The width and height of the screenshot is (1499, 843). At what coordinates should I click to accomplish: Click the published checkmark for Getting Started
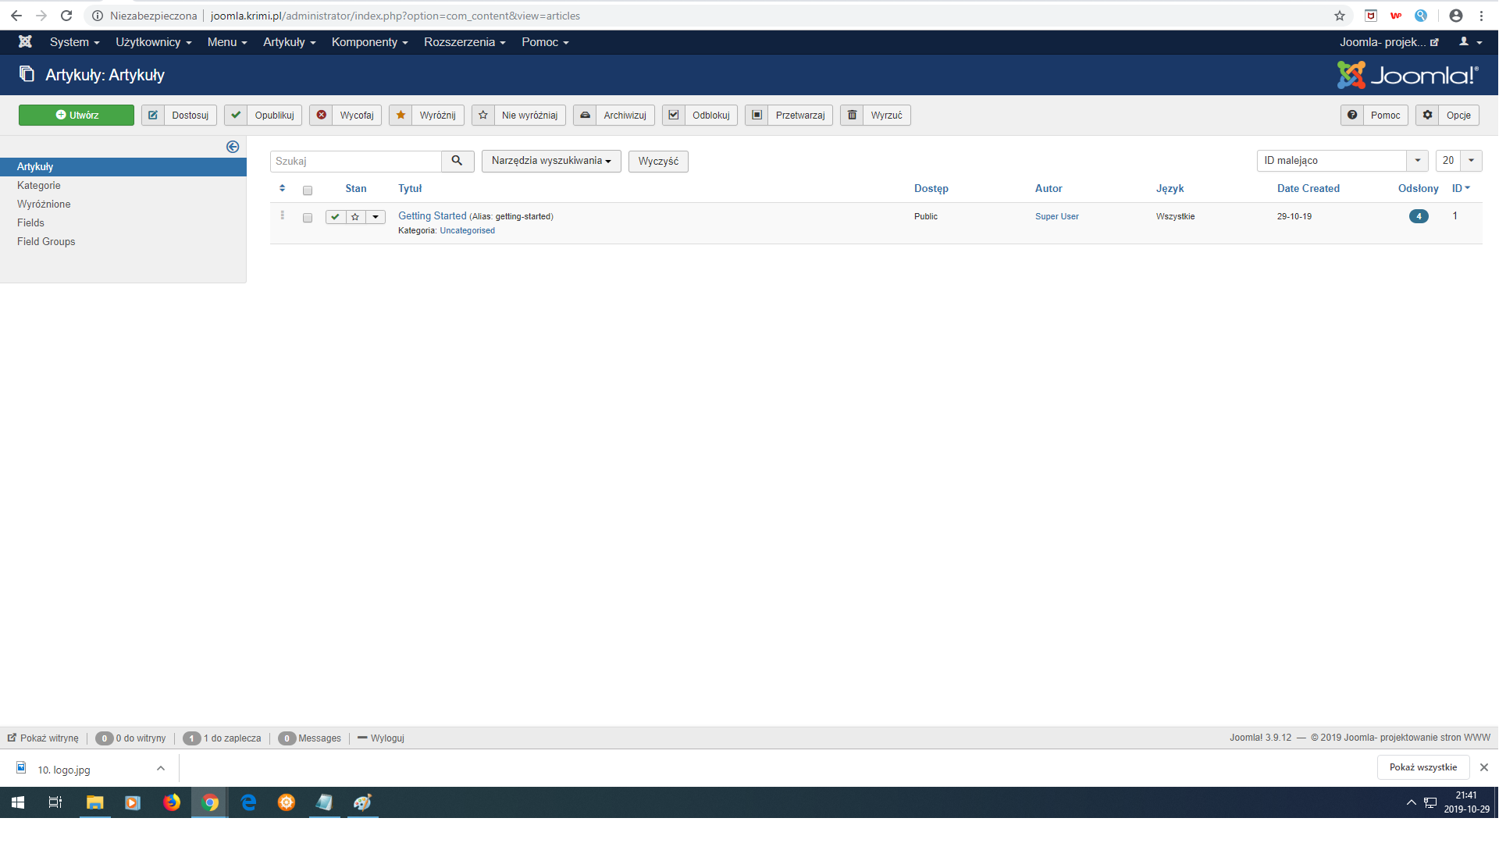click(x=335, y=217)
